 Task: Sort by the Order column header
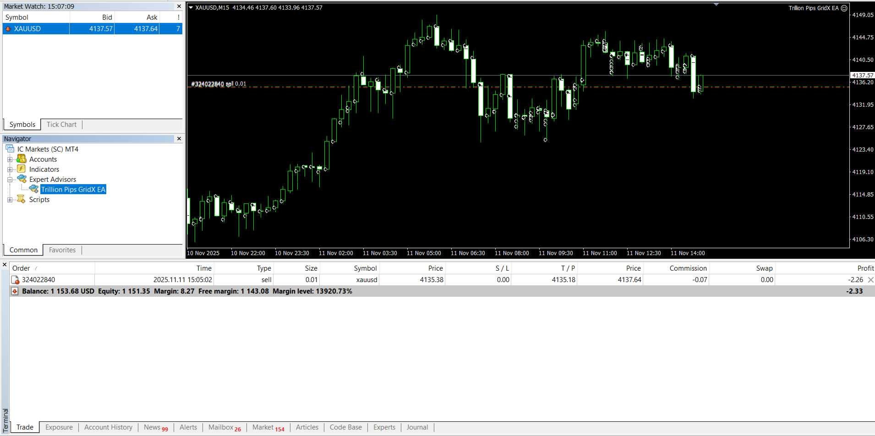click(52, 268)
